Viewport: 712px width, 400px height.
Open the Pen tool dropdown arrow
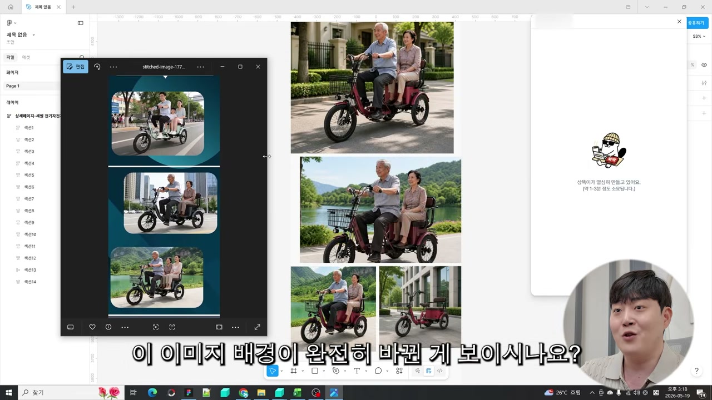[345, 371]
